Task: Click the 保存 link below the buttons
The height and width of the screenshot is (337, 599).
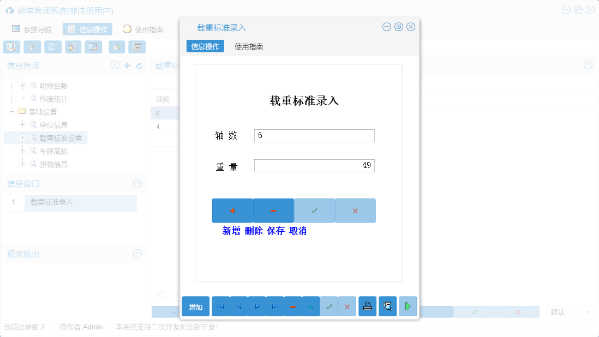Action: pos(277,231)
